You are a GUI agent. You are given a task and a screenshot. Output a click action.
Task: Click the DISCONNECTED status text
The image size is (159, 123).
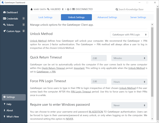[84, 9]
